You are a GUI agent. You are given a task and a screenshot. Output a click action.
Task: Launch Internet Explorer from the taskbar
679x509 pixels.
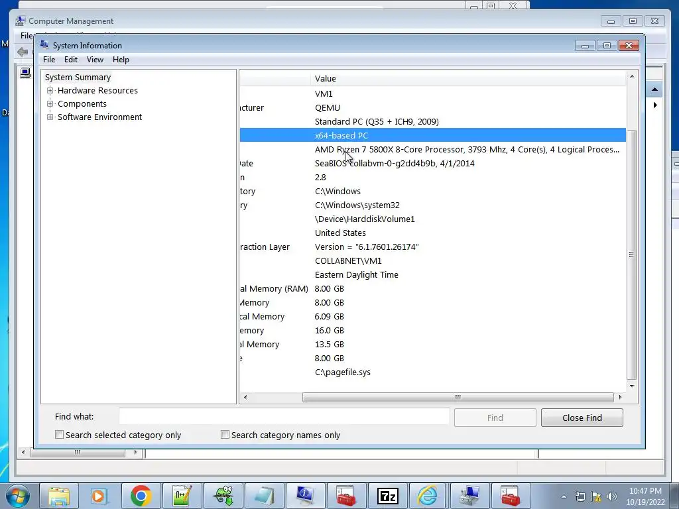click(x=429, y=496)
